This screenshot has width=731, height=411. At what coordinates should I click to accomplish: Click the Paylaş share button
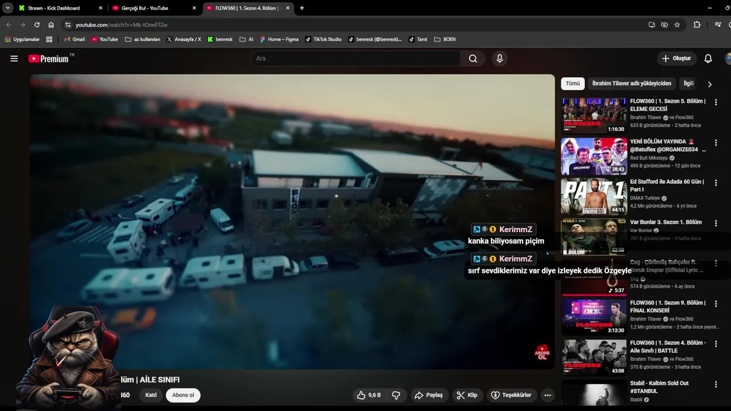coord(428,395)
